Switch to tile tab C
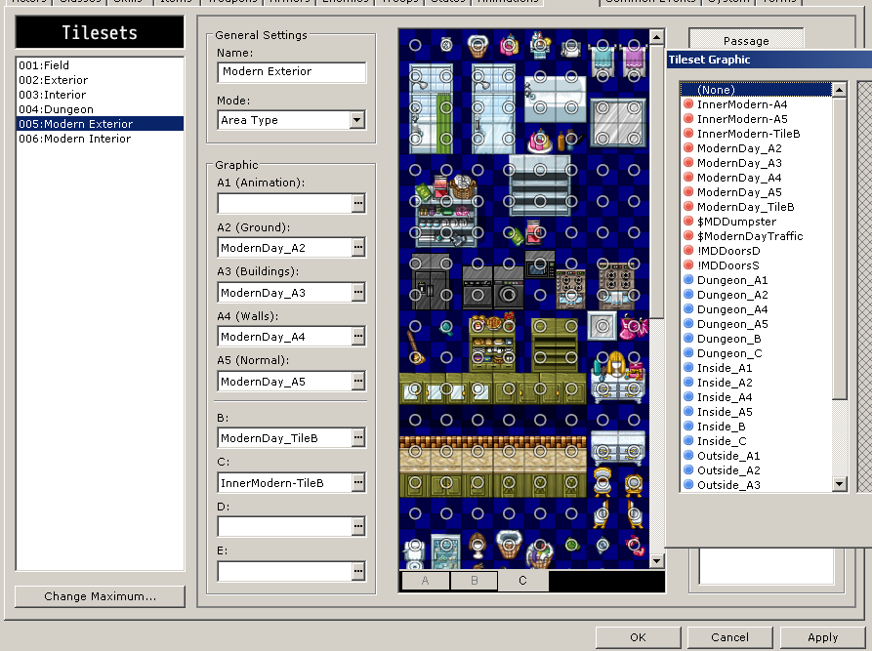The width and height of the screenshot is (872, 651). click(522, 581)
